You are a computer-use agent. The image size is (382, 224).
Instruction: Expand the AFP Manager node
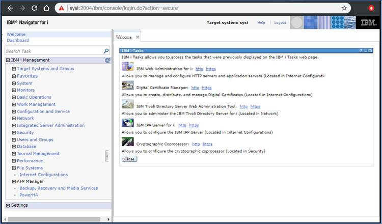pyautogui.click(x=14, y=181)
